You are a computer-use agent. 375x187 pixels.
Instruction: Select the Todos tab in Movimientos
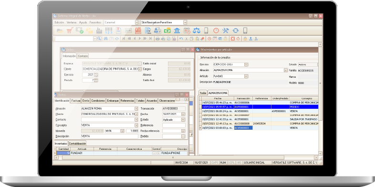click(x=203, y=93)
